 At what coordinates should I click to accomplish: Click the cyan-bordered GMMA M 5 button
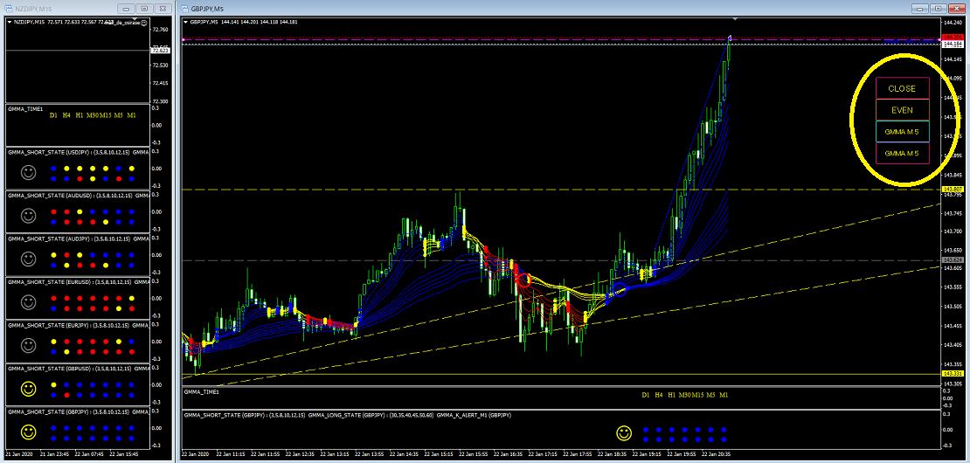click(x=902, y=132)
